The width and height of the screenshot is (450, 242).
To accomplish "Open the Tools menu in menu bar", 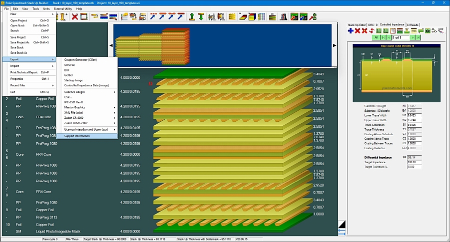I will pos(35,9).
